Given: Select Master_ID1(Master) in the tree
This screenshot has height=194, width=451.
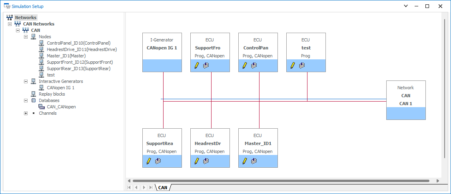Looking at the screenshot, I should click(66, 56).
